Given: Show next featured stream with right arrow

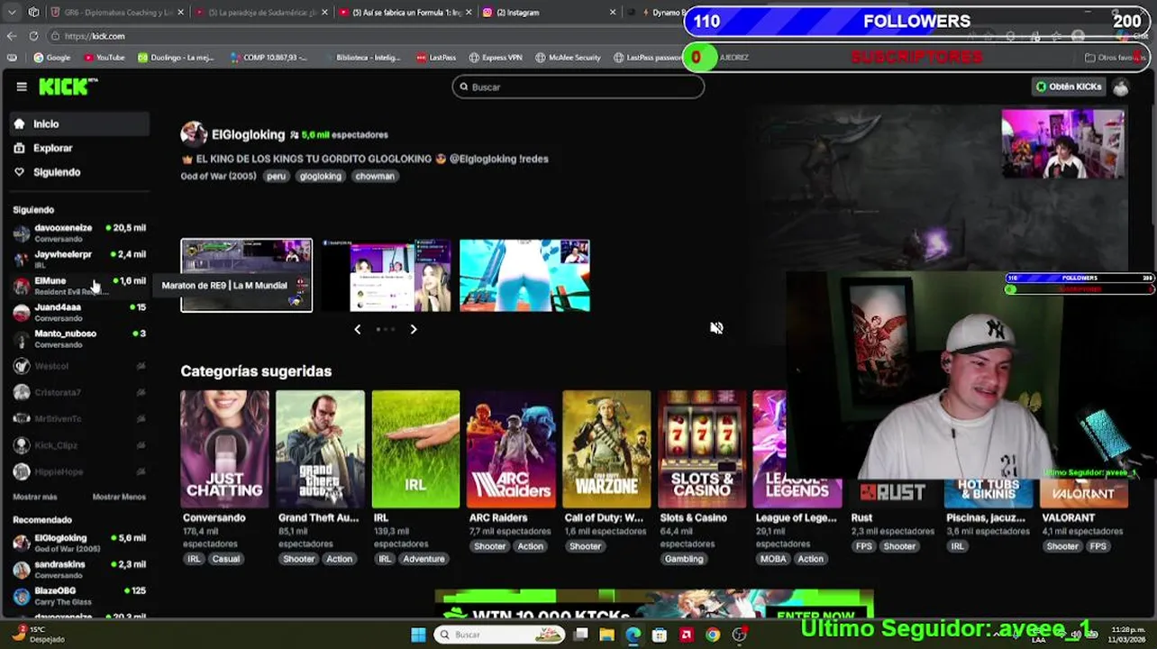Looking at the screenshot, I should pos(414,329).
